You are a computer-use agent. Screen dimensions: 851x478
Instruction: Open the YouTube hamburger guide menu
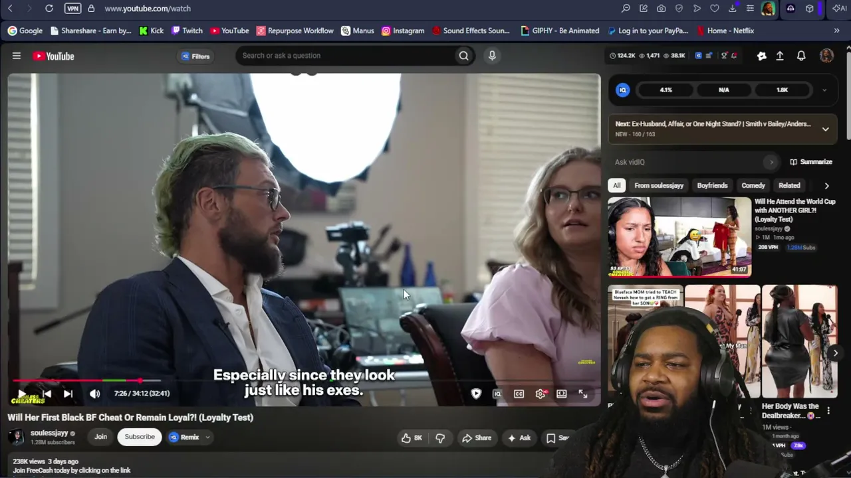[x=17, y=56]
